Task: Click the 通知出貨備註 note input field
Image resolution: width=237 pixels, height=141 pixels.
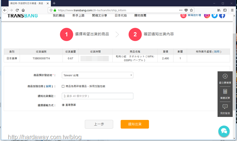Action: (x=97, y=96)
